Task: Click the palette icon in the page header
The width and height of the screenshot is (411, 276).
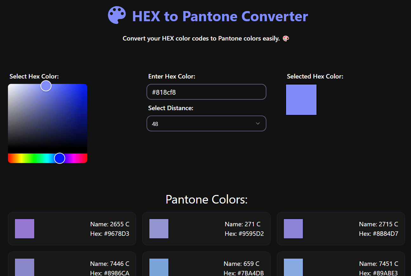Action: [117, 15]
